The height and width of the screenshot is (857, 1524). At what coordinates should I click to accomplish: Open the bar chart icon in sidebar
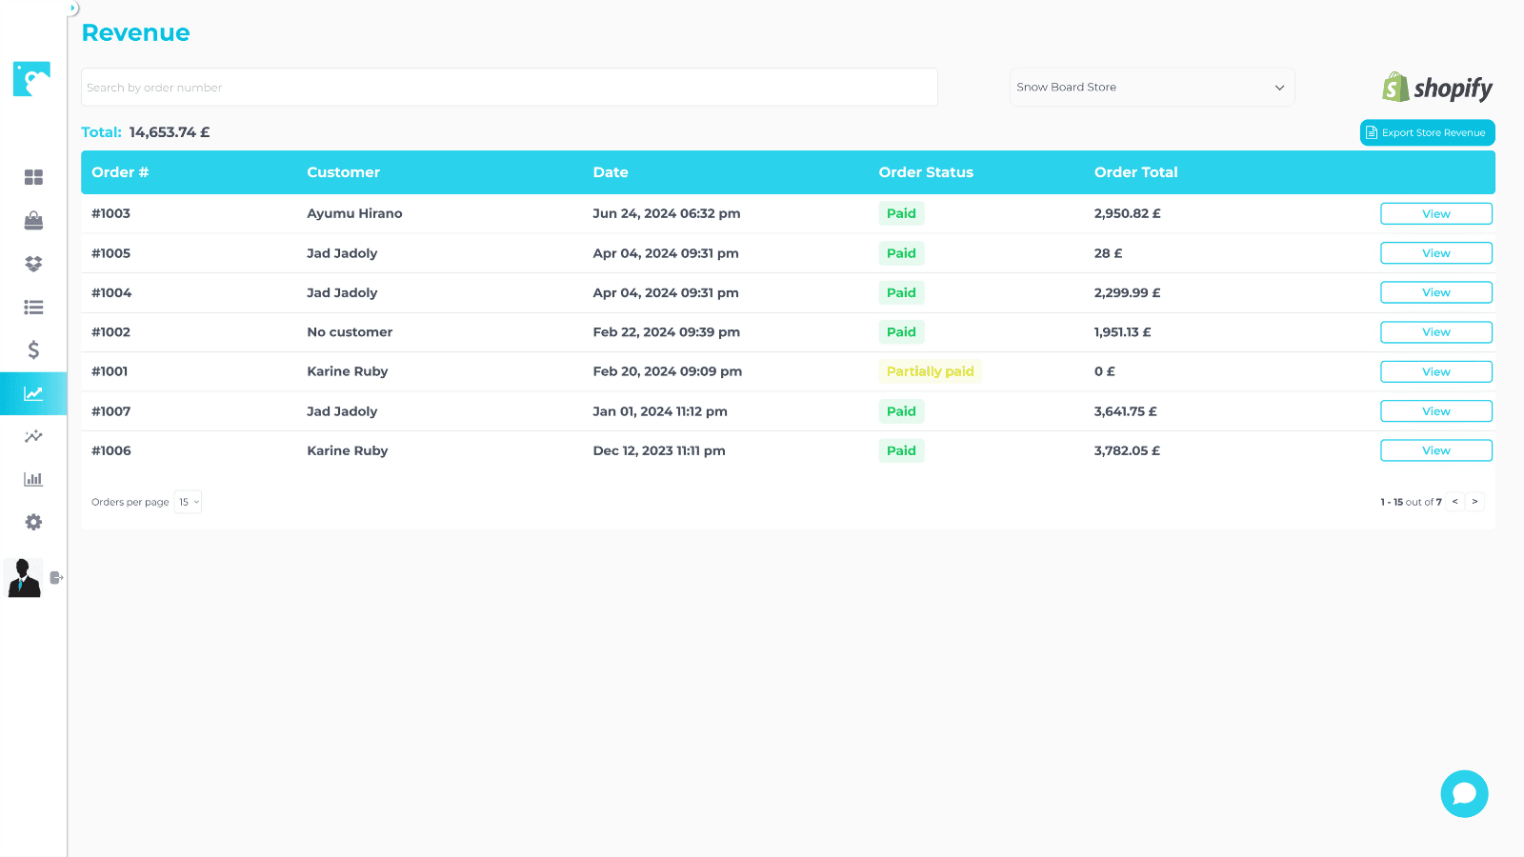click(33, 479)
